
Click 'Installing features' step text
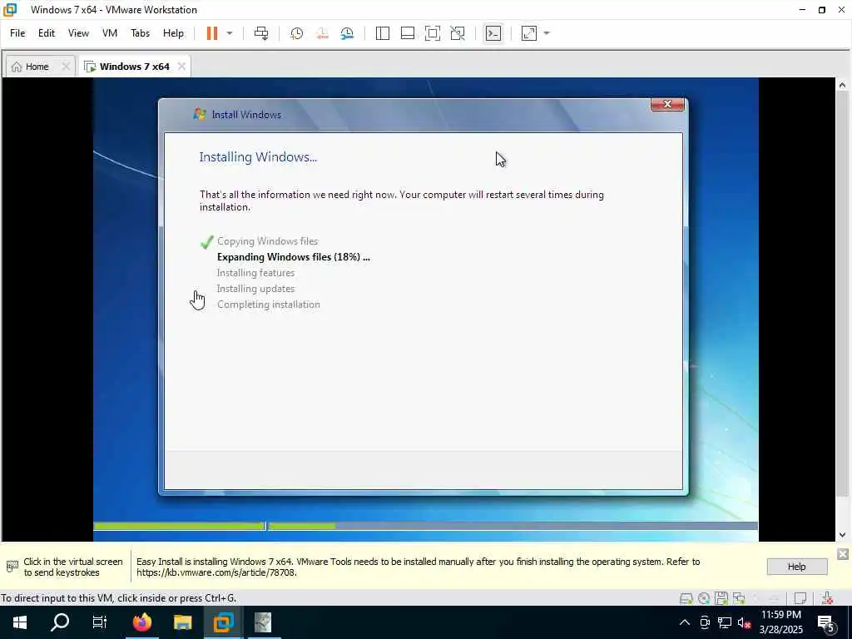click(256, 273)
